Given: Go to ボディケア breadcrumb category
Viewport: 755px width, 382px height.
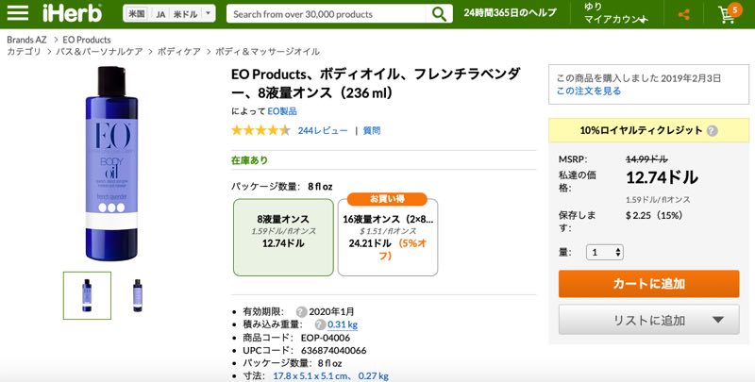Looking at the screenshot, I should coord(183,52).
